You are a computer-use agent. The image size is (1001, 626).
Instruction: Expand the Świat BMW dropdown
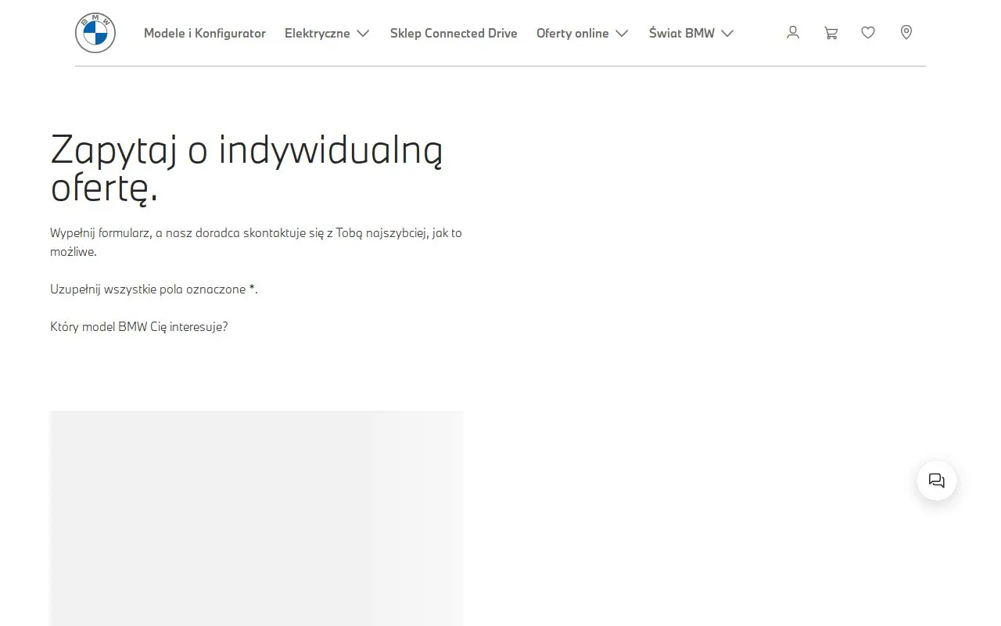(x=691, y=33)
